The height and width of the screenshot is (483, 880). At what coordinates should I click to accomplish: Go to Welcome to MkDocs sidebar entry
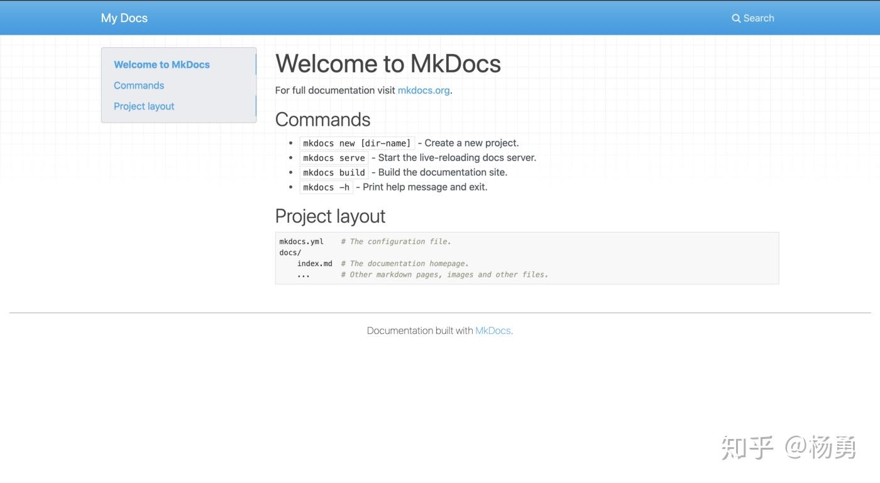[x=162, y=65]
